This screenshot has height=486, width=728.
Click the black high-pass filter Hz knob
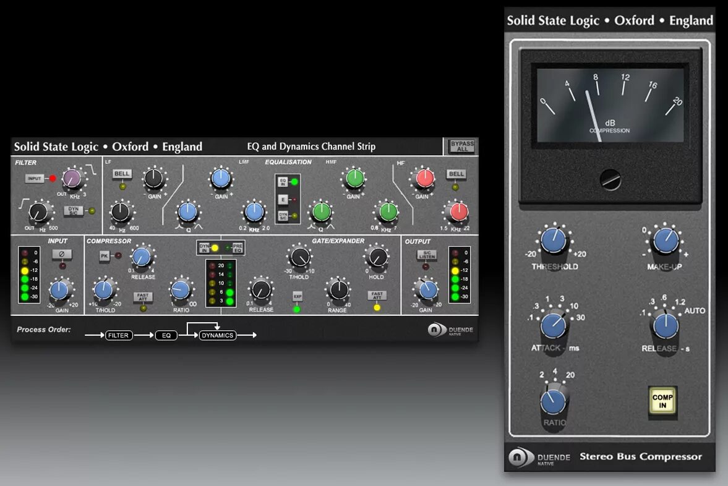point(38,213)
